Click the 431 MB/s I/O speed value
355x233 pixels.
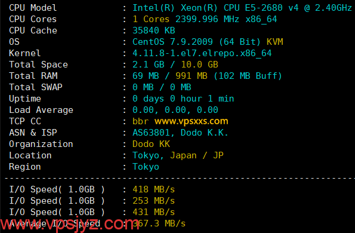click(154, 212)
